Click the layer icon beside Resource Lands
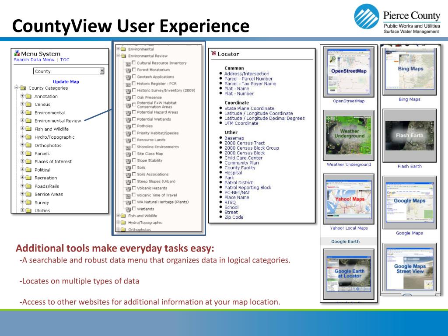 [x=128, y=140]
